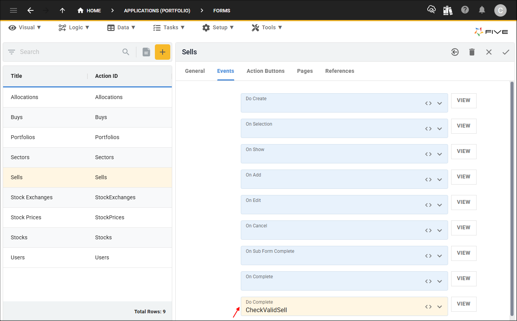Image resolution: width=517 pixels, height=321 pixels.
Task: Delete the Sells form via trash icon
Action: click(x=472, y=52)
